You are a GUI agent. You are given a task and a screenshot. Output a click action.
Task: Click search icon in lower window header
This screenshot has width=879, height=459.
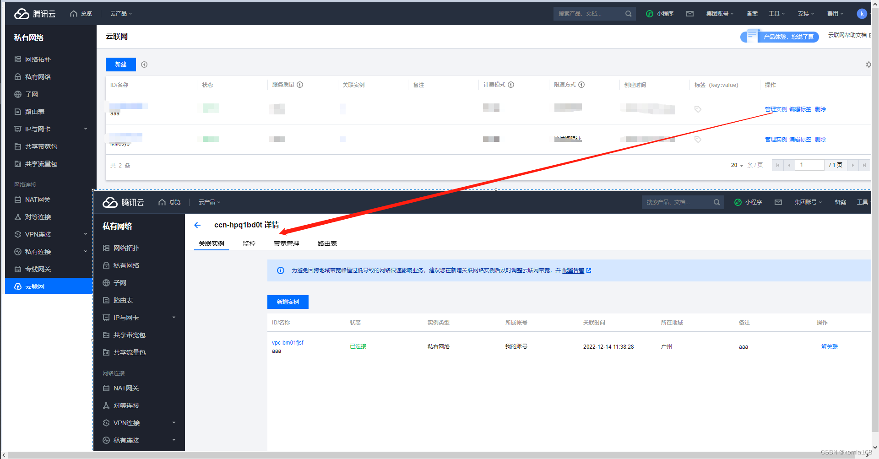coord(717,202)
